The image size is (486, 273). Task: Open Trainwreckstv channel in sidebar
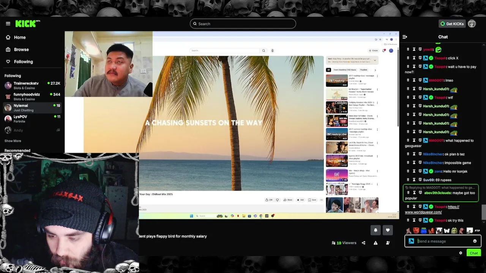point(32,85)
